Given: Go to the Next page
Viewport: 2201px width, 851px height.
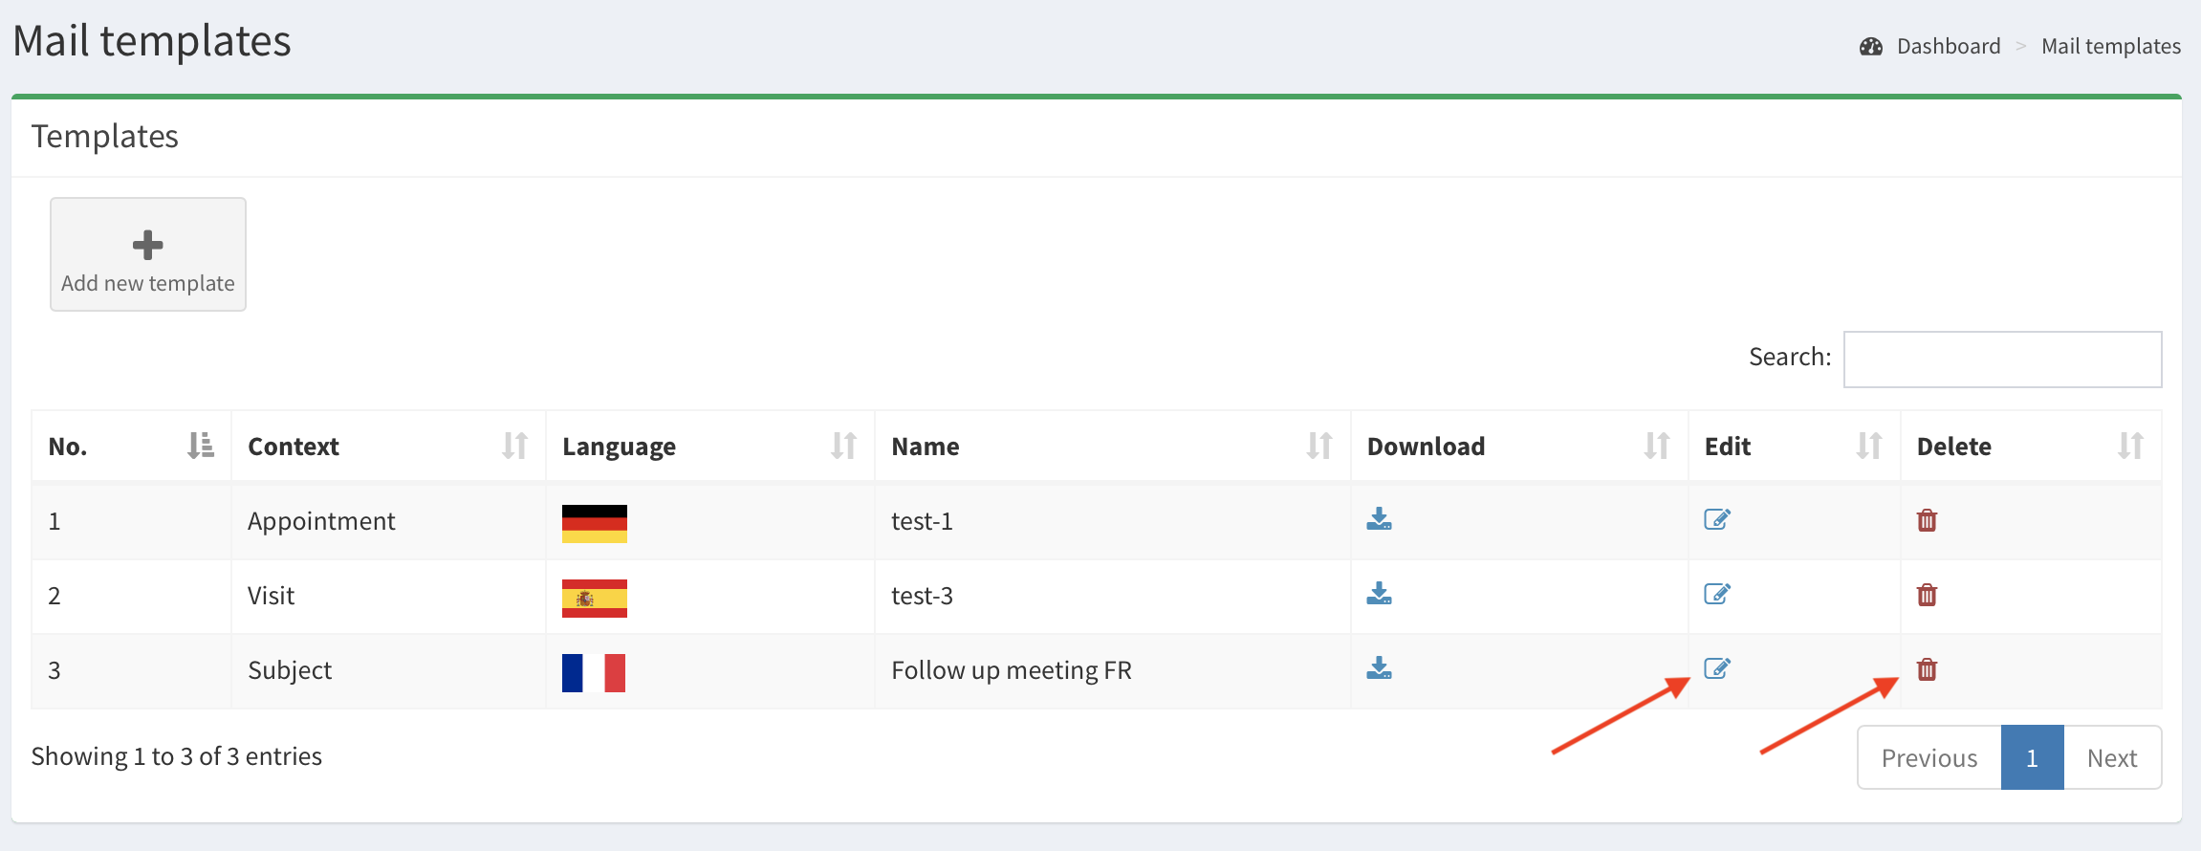Looking at the screenshot, I should point(2111,758).
